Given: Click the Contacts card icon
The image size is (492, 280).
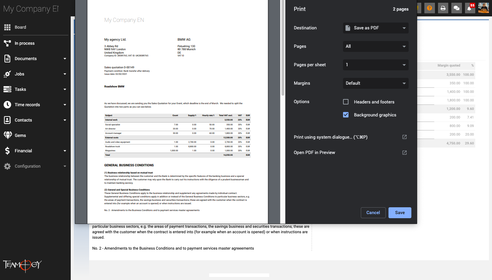Looking at the screenshot, I should coord(7,120).
